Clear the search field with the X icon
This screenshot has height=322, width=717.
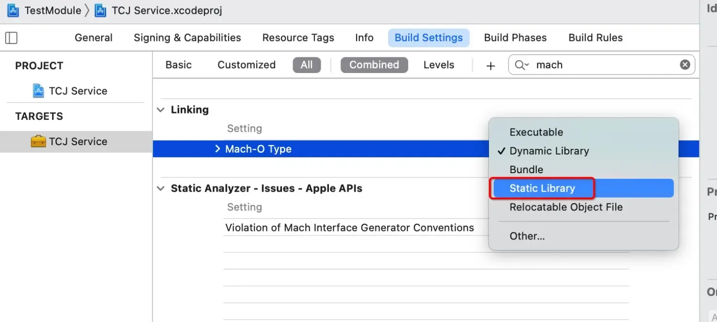(x=685, y=65)
